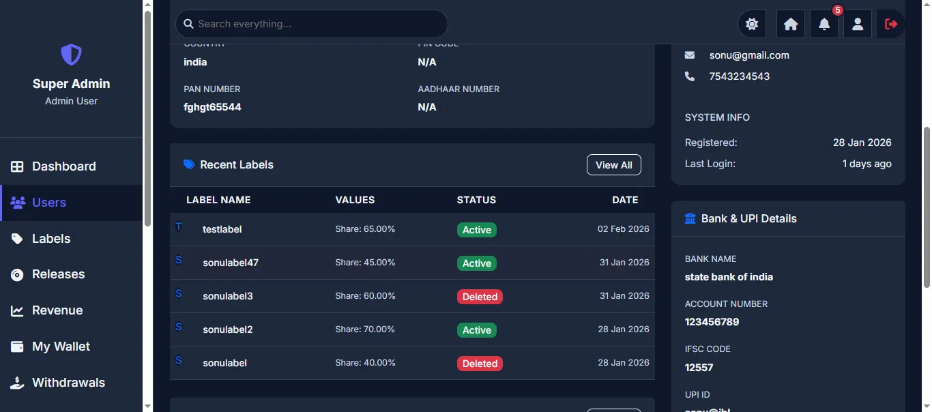Image resolution: width=932 pixels, height=412 pixels.
Task: Toggle theme with the sun icon
Action: click(x=752, y=24)
